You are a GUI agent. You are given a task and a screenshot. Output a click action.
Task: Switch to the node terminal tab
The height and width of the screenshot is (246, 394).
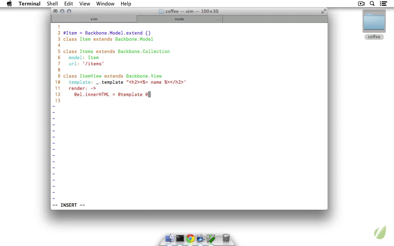coord(180,19)
